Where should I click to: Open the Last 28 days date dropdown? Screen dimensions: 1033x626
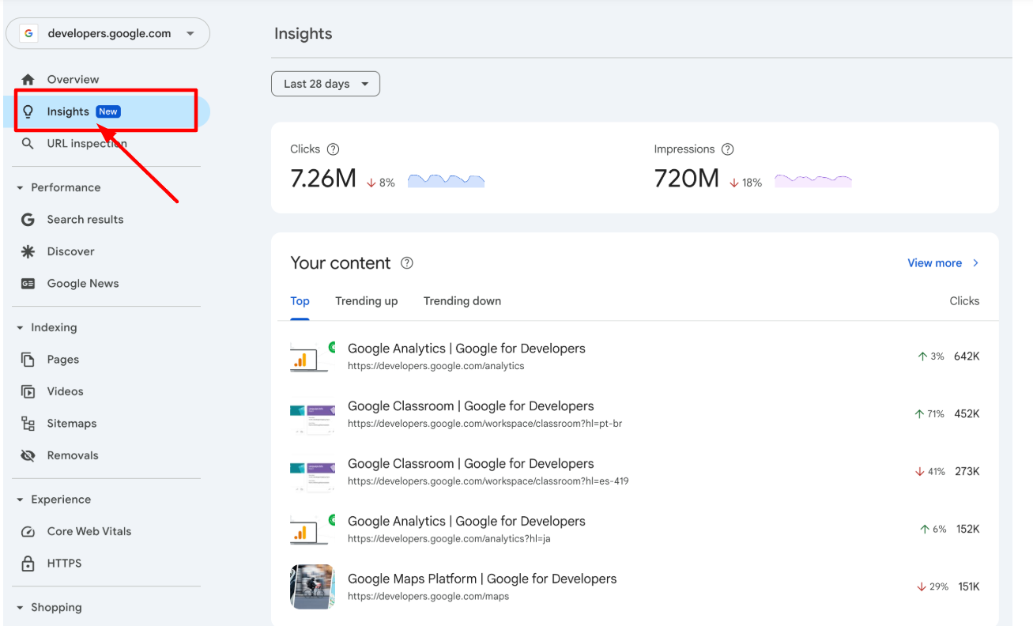coord(325,83)
